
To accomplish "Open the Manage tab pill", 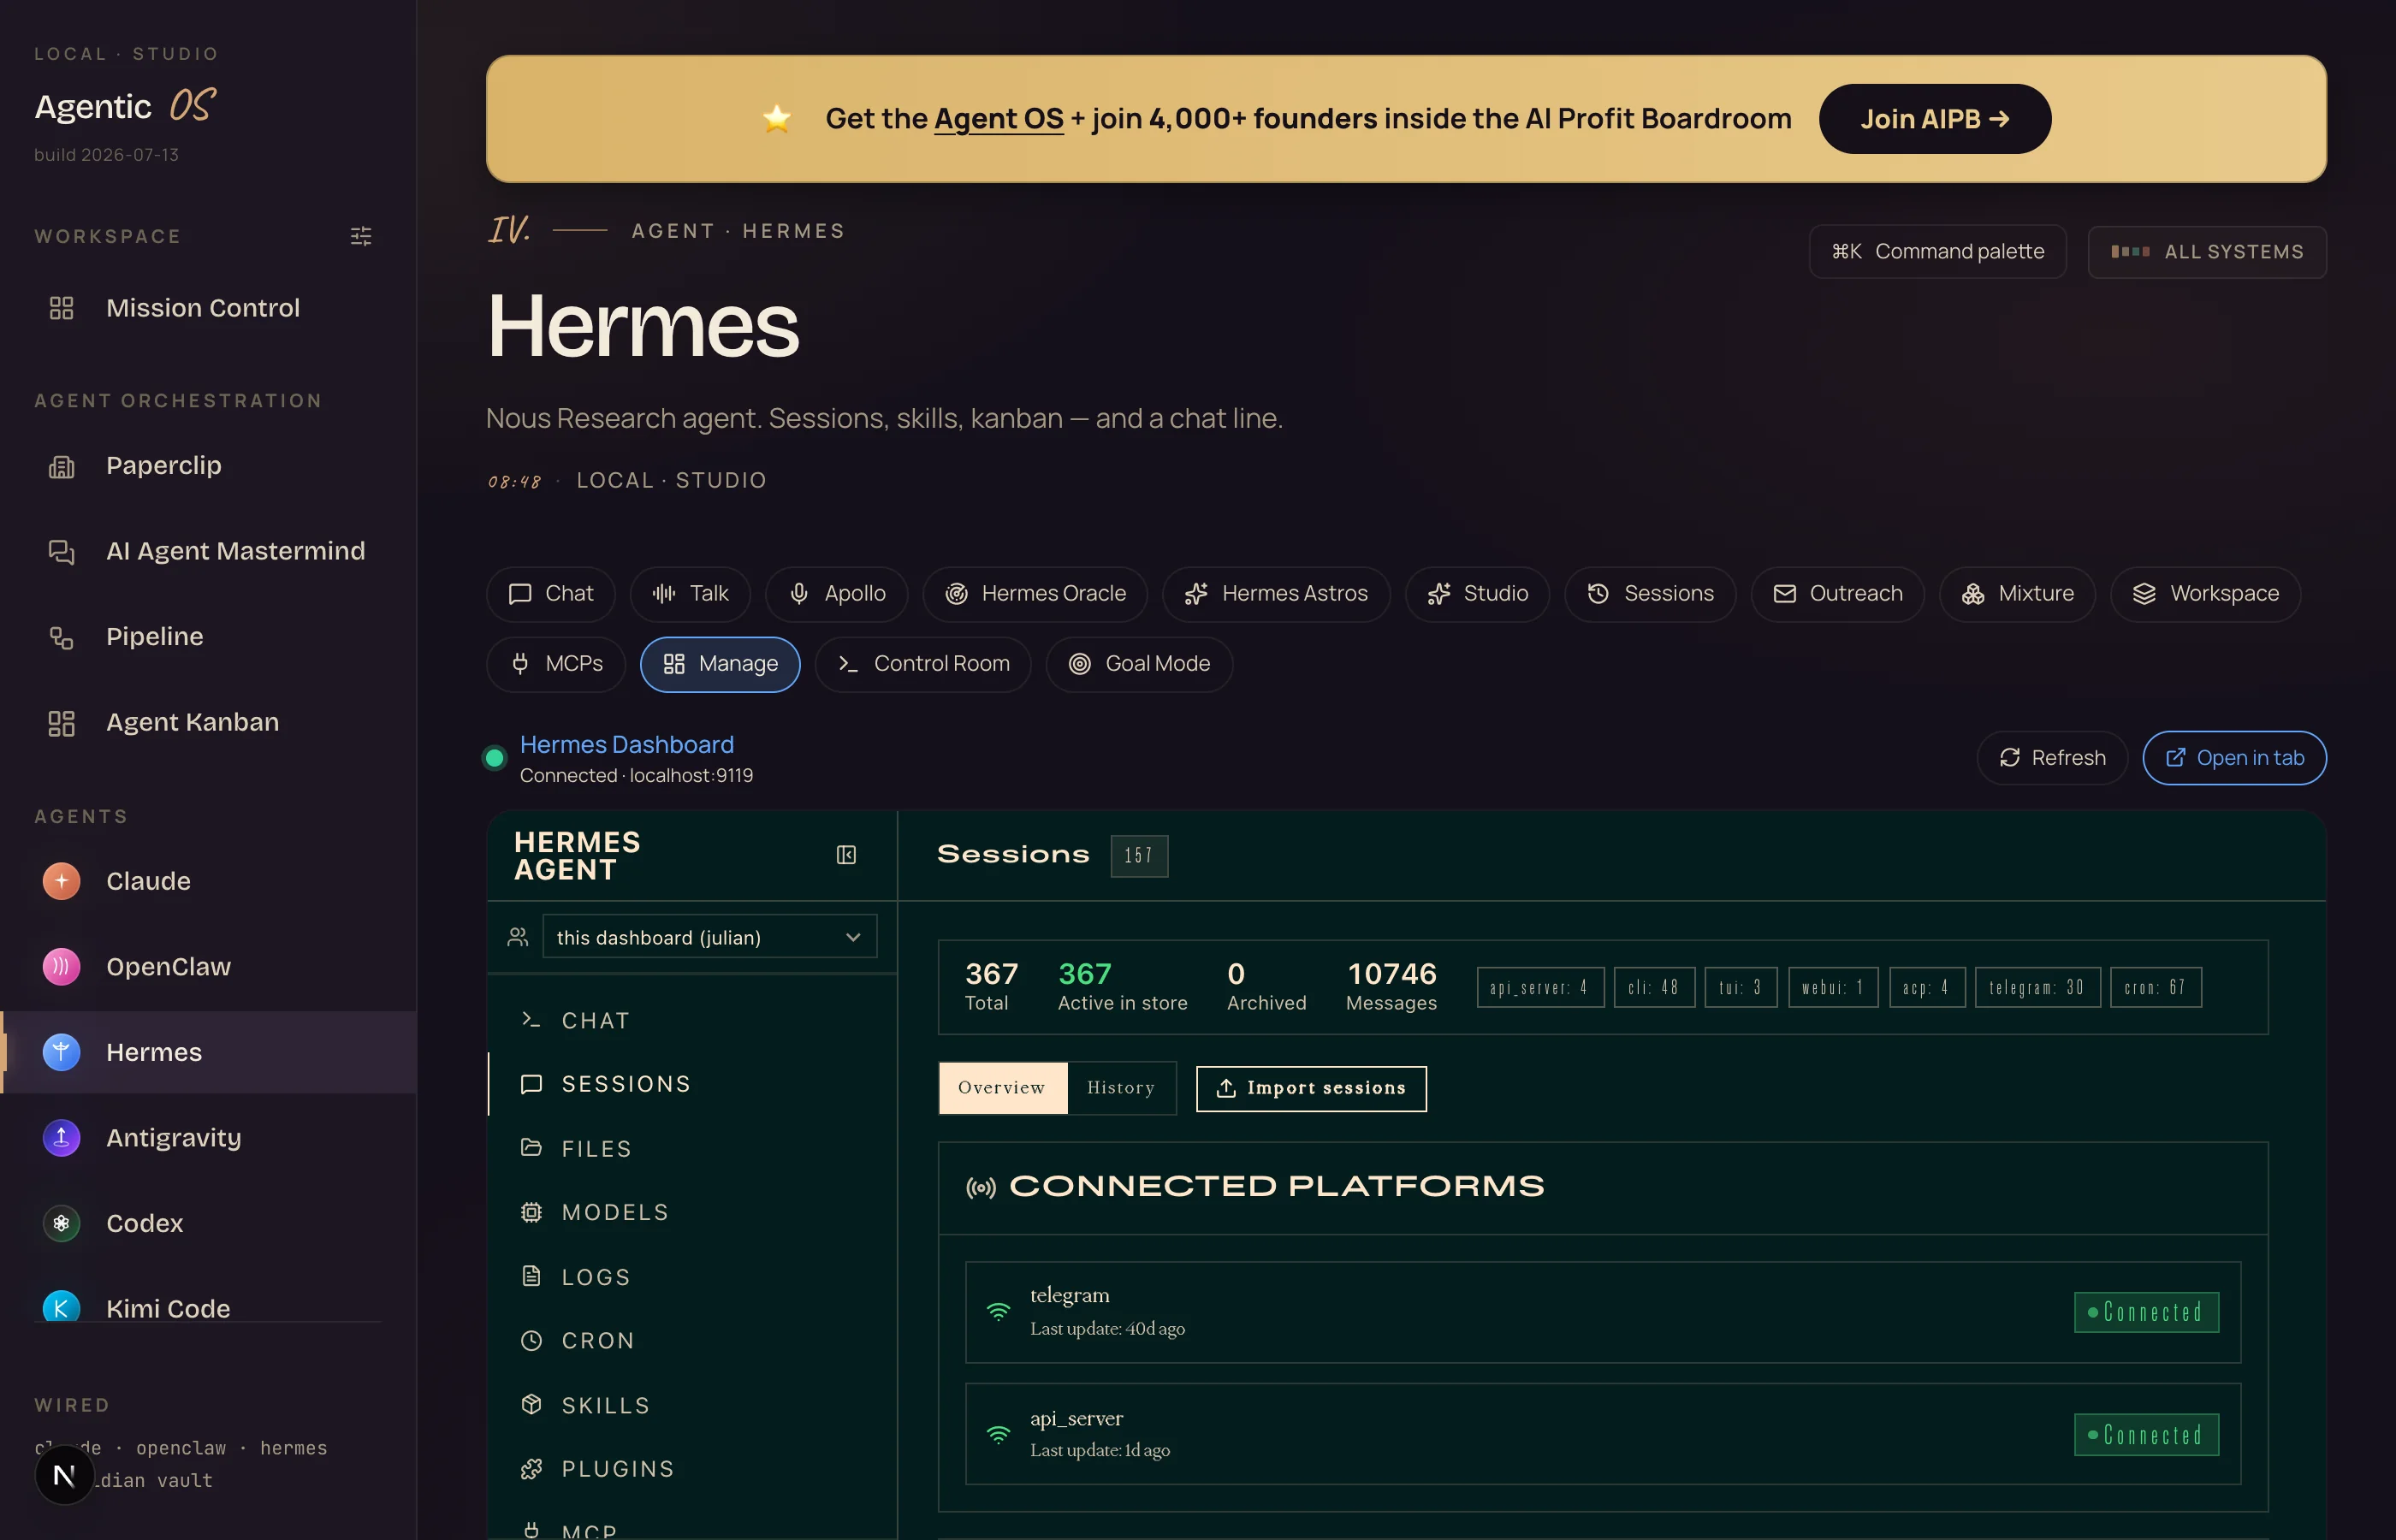I will click(x=720, y=664).
